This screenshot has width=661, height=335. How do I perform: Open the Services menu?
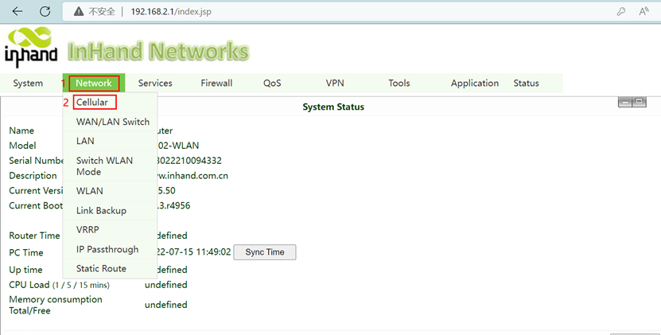click(155, 83)
